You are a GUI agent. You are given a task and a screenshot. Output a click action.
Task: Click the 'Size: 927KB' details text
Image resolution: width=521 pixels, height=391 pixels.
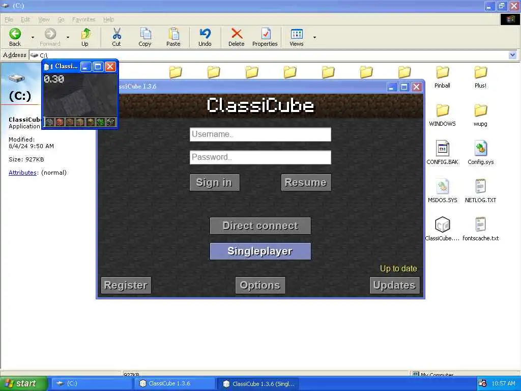pyautogui.click(x=26, y=159)
